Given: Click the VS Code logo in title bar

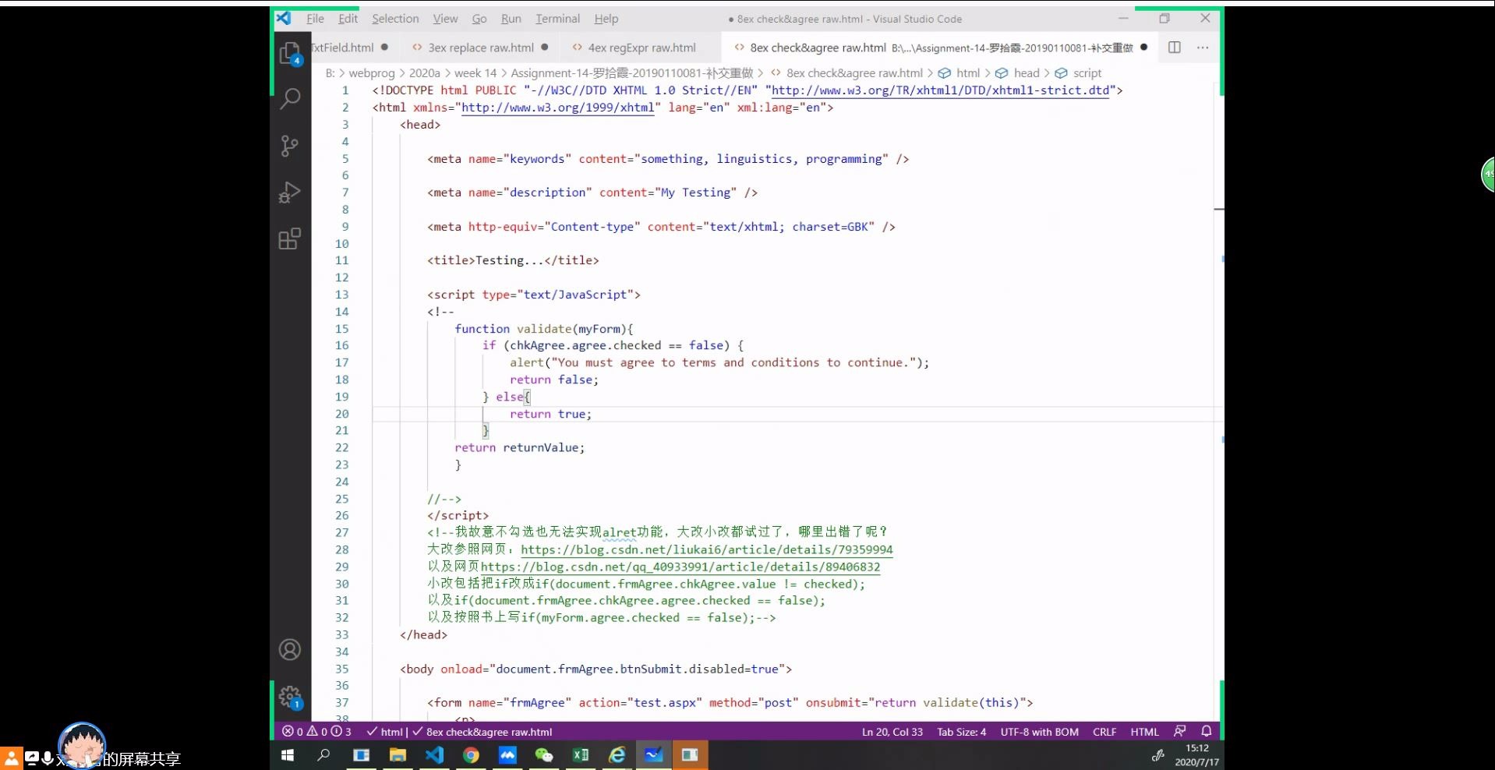Looking at the screenshot, I should coord(284,18).
